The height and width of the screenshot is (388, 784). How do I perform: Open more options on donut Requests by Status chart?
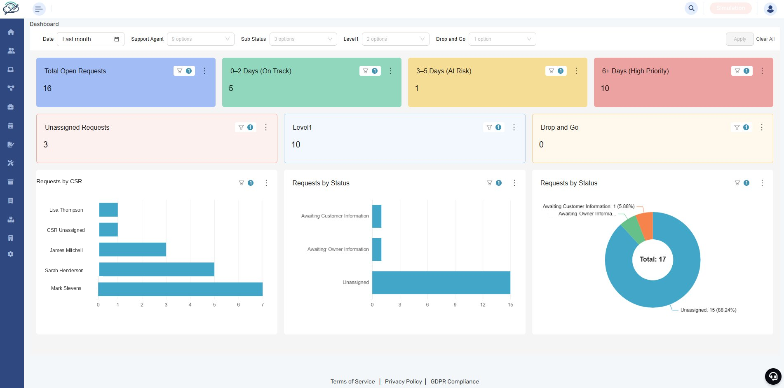762,183
